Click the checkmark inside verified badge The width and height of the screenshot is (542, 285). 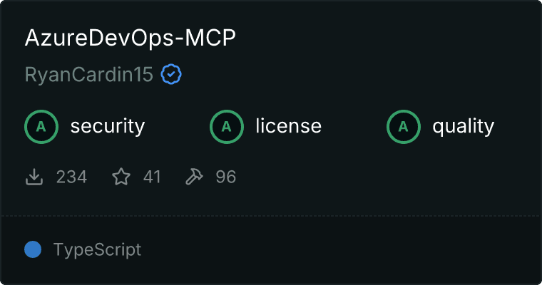(171, 74)
